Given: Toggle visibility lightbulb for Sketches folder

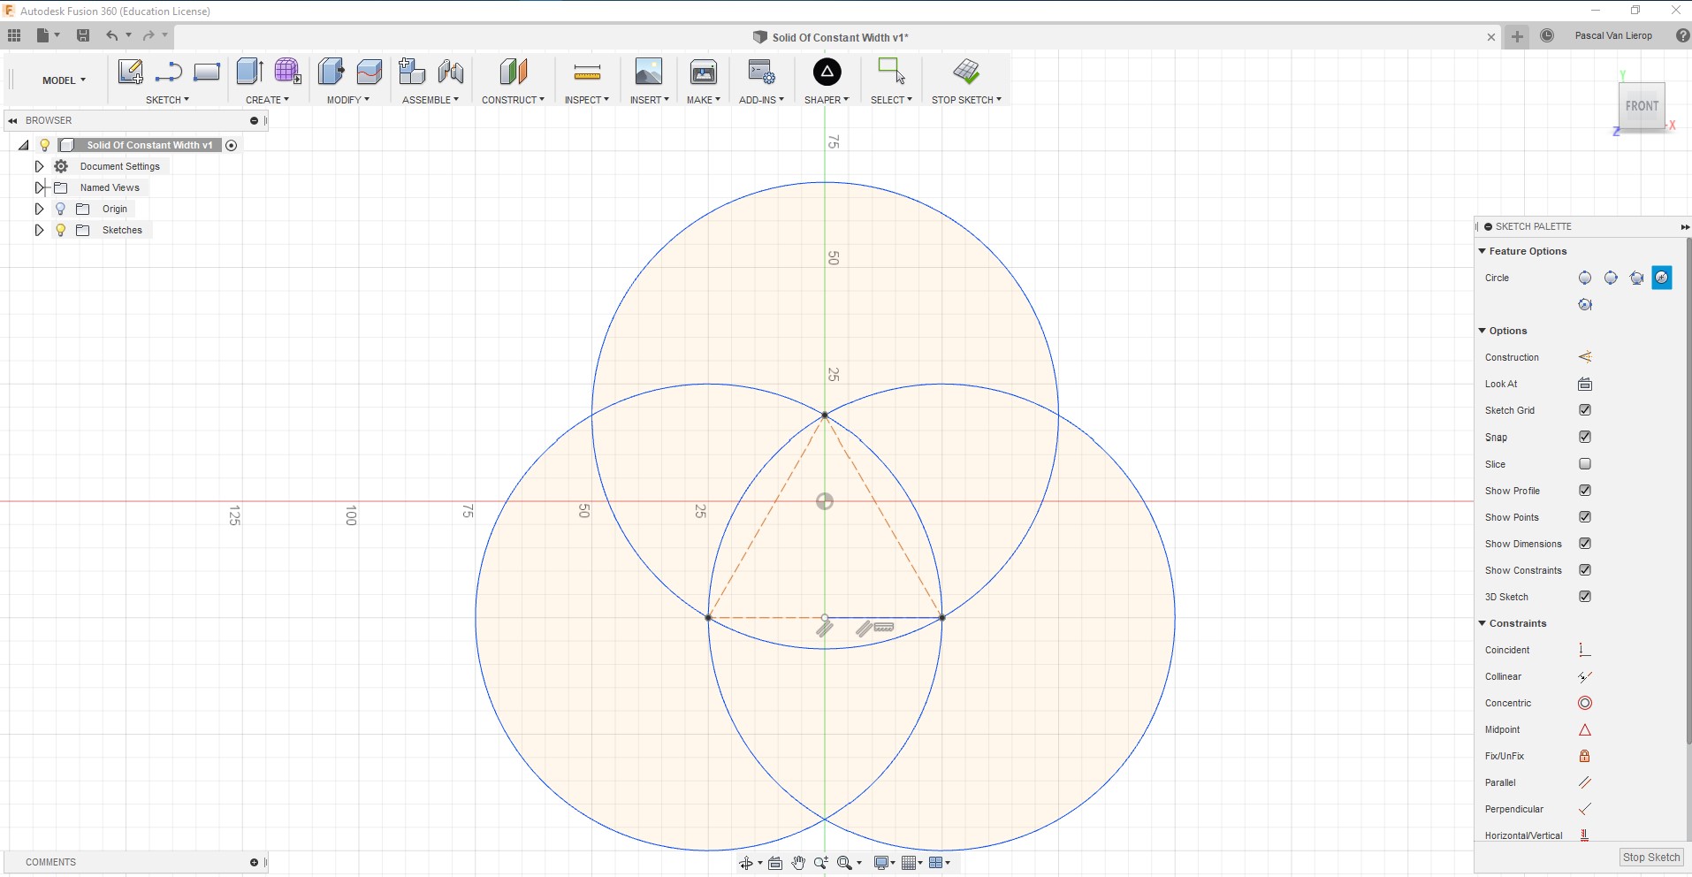Looking at the screenshot, I should (x=60, y=230).
